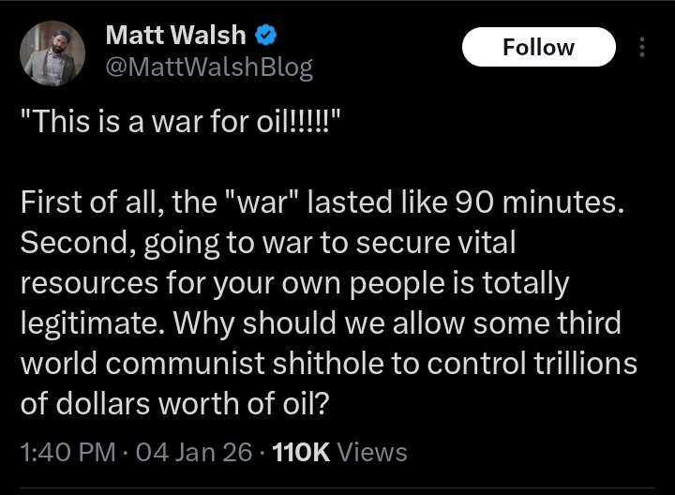Click the date 04 Jan 26

tap(194, 452)
